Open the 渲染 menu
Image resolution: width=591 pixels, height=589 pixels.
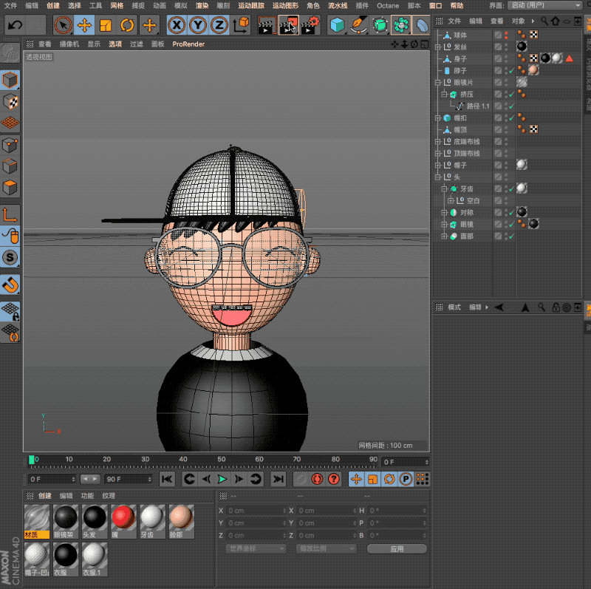click(202, 6)
